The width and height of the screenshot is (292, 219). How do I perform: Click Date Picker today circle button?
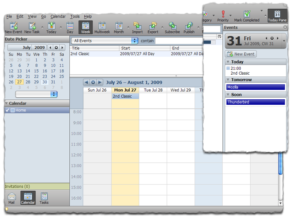[x=56, y=48]
